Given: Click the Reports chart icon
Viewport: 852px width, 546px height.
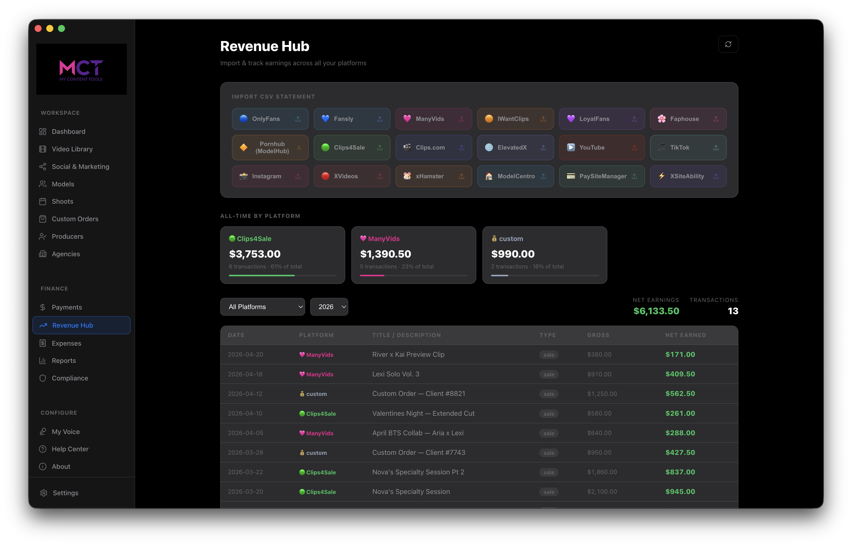Looking at the screenshot, I should click(x=43, y=361).
